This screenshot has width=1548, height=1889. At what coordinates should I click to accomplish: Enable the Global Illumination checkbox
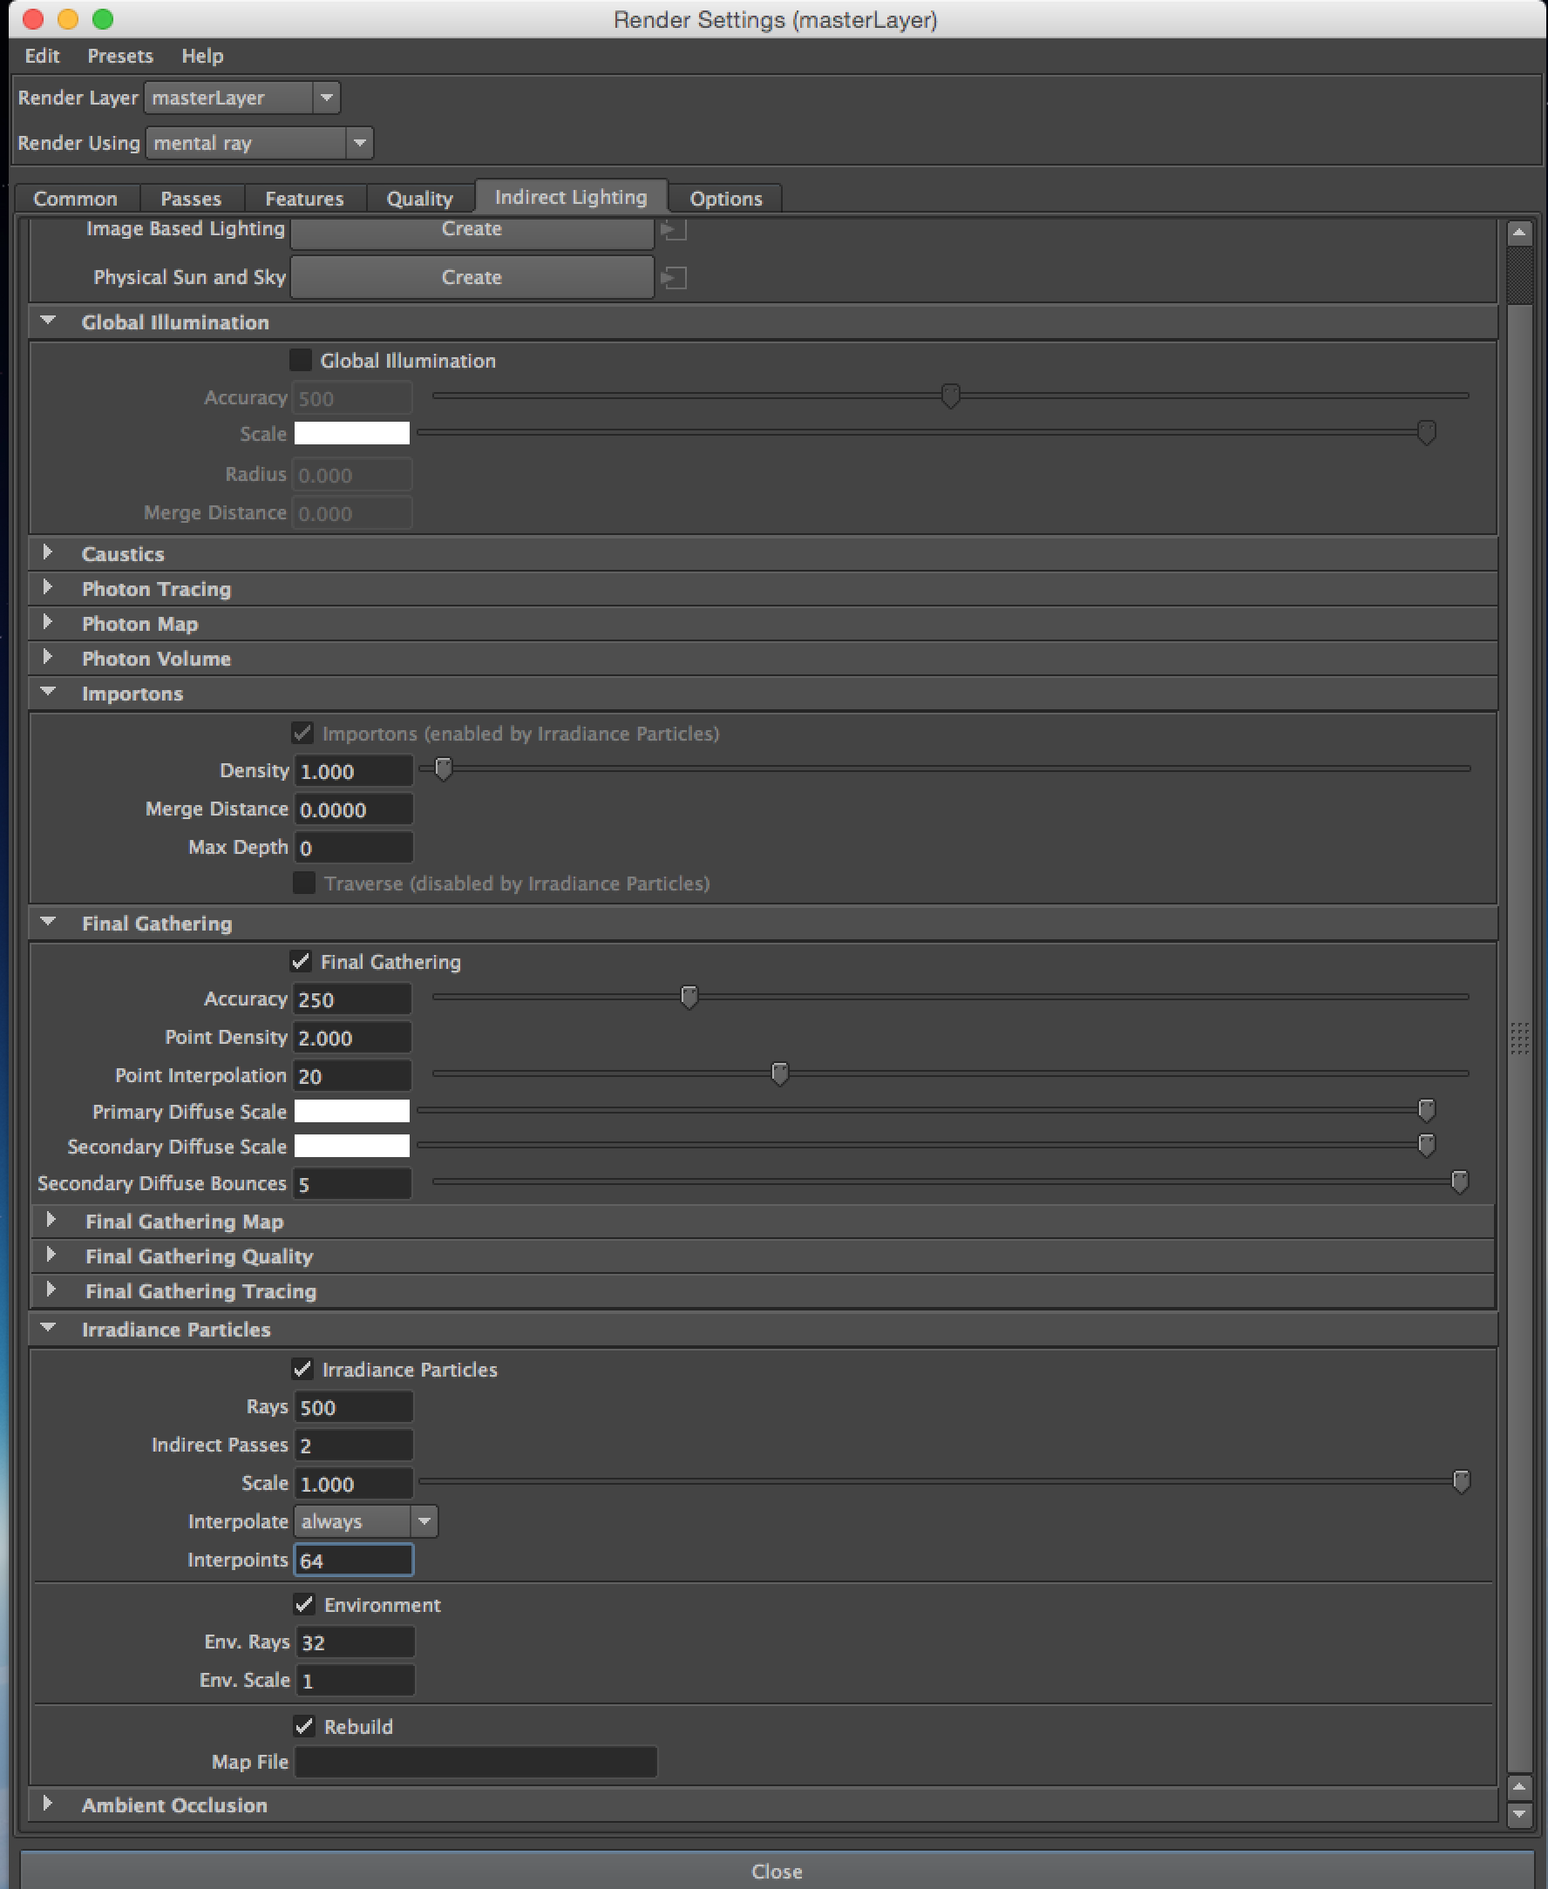(301, 360)
